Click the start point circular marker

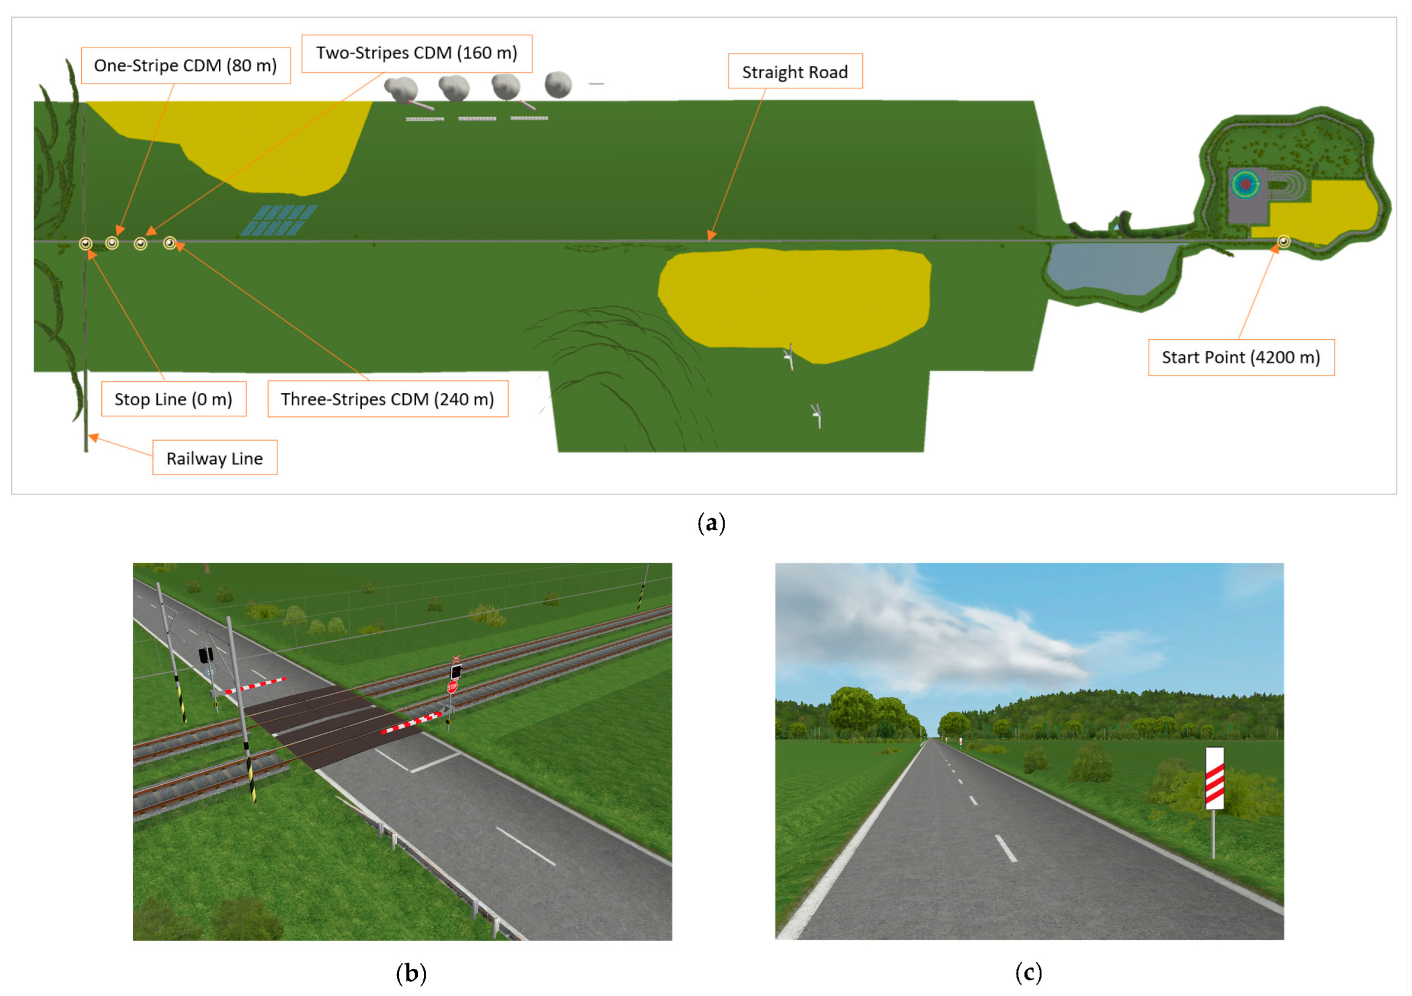point(1283,241)
